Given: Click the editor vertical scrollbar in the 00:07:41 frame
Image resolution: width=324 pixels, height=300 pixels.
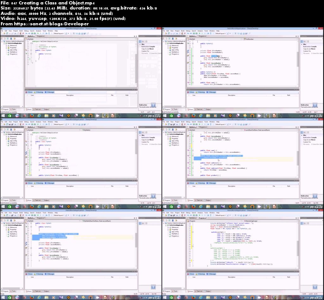Looking at the screenshot, I should [136, 240].
